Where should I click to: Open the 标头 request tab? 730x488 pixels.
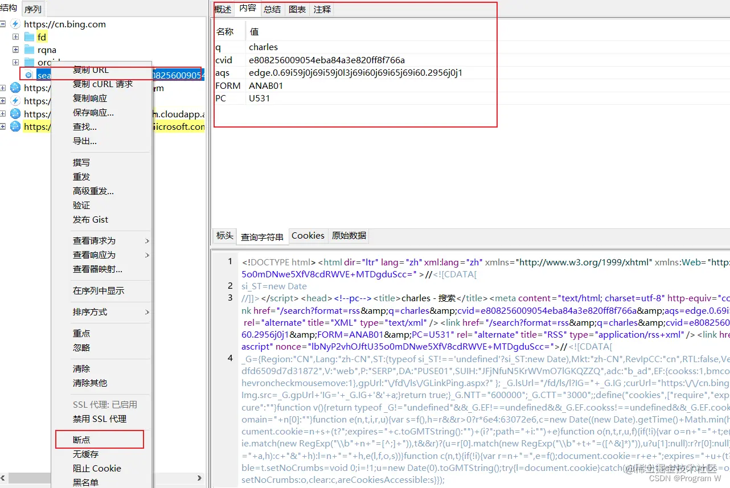tap(224, 236)
